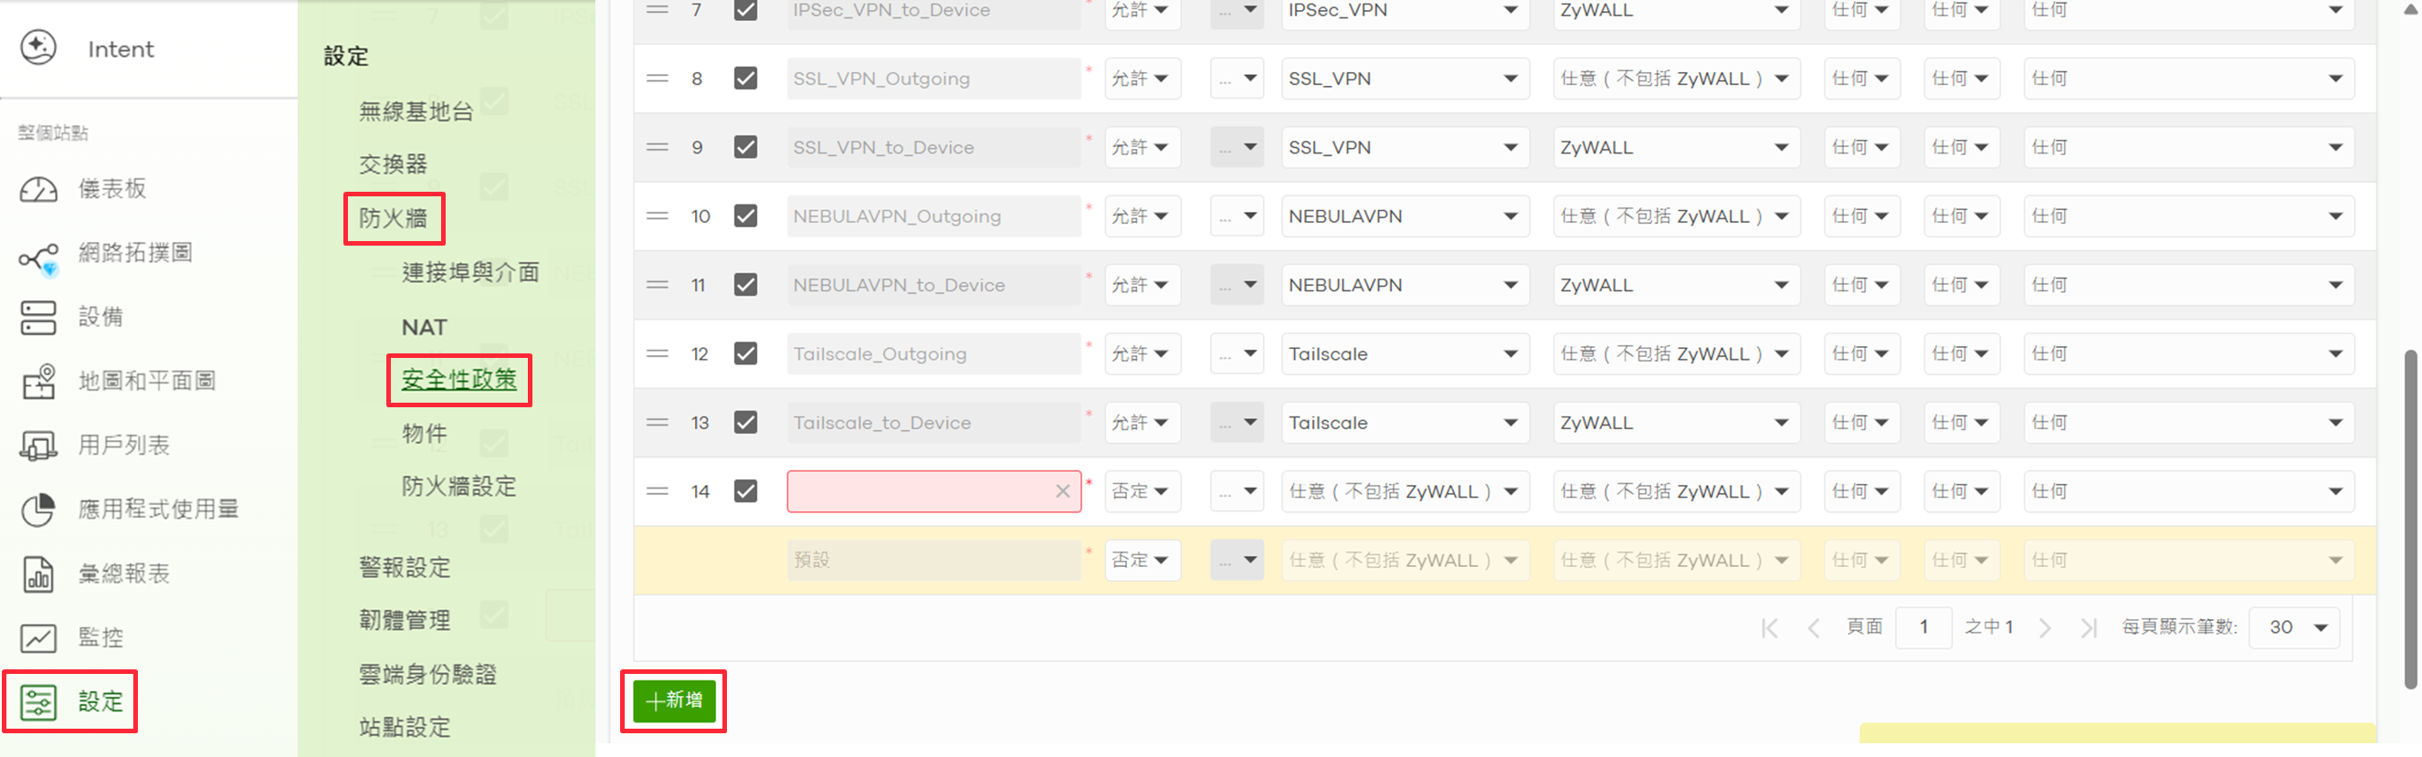Open 物件 submenu item
Viewport: 2422px width, 757px height.
[424, 434]
